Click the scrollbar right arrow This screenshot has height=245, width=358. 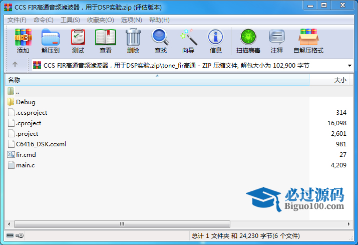(x=349, y=224)
